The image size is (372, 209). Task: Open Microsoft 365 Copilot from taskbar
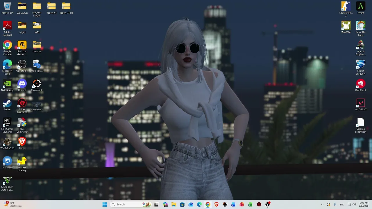tap(165, 204)
